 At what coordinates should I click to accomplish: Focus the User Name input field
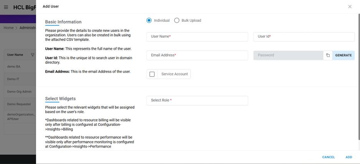pos(197,37)
